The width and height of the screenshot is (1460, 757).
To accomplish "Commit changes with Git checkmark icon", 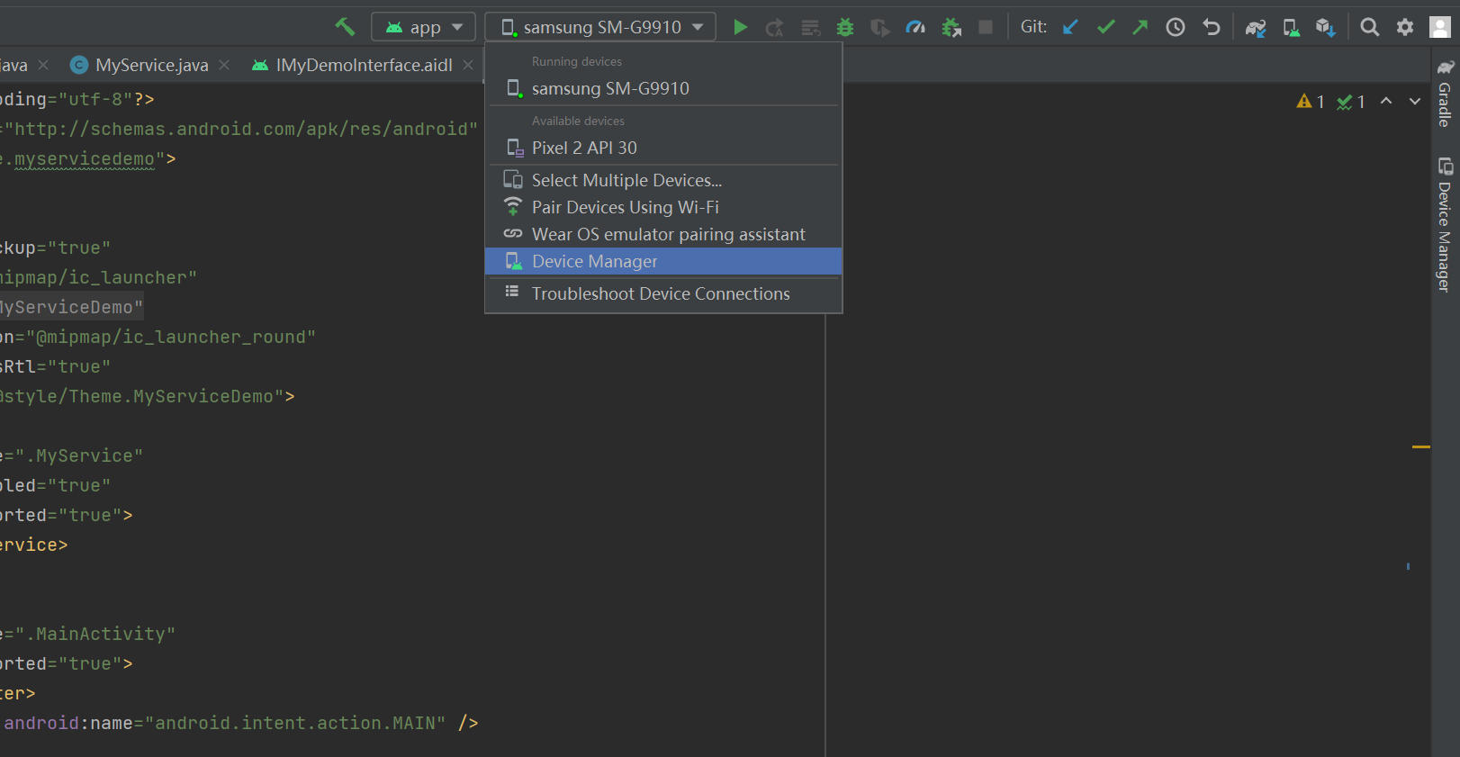I will pos(1105,27).
